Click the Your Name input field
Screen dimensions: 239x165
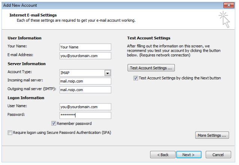85,47
